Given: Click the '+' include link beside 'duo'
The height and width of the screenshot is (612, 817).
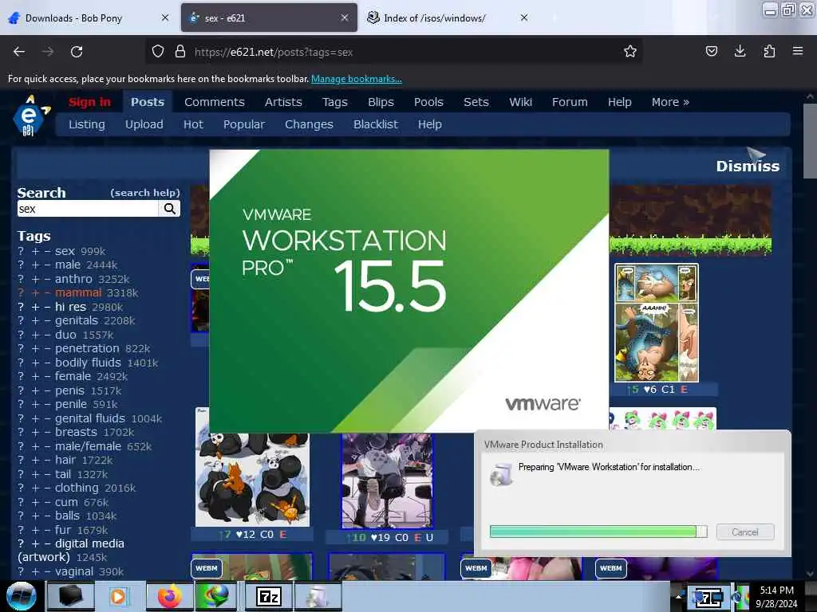Looking at the screenshot, I should click(x=35, y=335).
